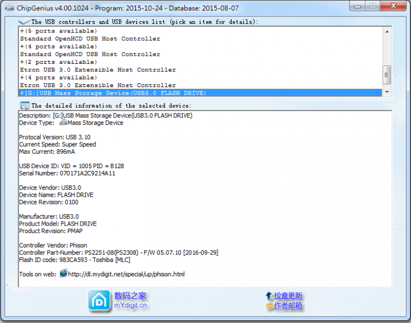The image size is (411, 323).
Task: Click the Serial Number 070171A2C9214A11 text
Action: pos(67,173)
